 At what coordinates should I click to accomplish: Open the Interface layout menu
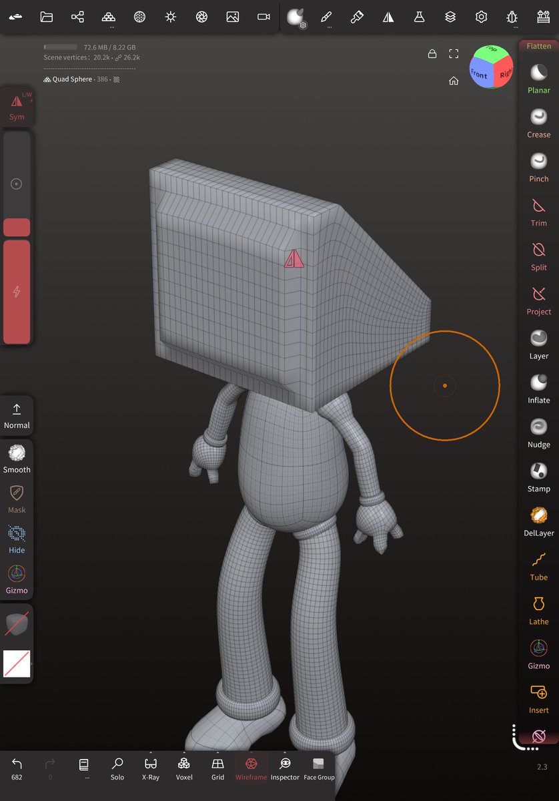[x=543, y=17]
